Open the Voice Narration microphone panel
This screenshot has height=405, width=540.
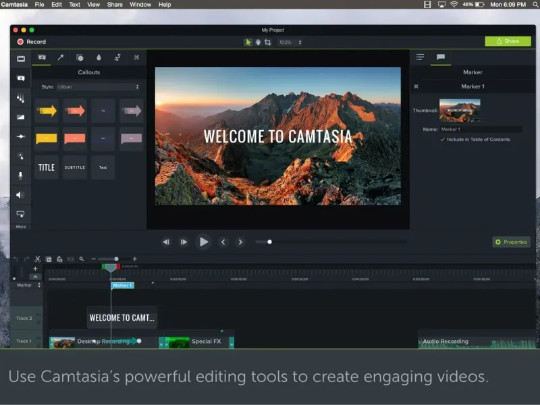pos(20,175)
